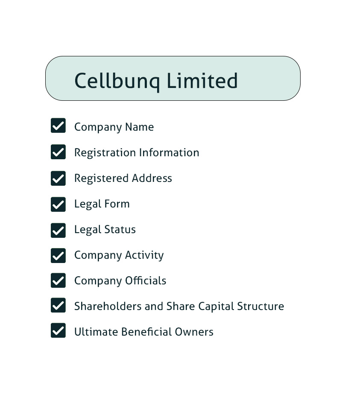Click Shareholders and Share Capital Structure text
This screenshot has width=345, height=415.
179,306
